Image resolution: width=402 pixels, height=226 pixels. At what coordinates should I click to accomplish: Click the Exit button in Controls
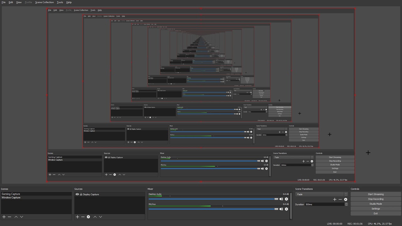click(x=376, y=213)
